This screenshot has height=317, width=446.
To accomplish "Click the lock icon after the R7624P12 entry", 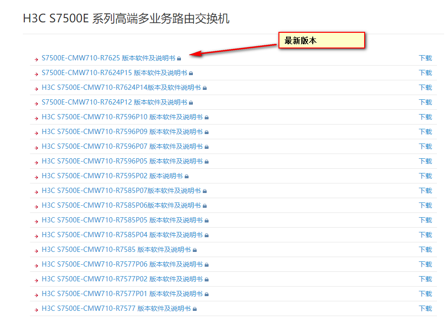I will pyautogui.click(x=191, y=103).
